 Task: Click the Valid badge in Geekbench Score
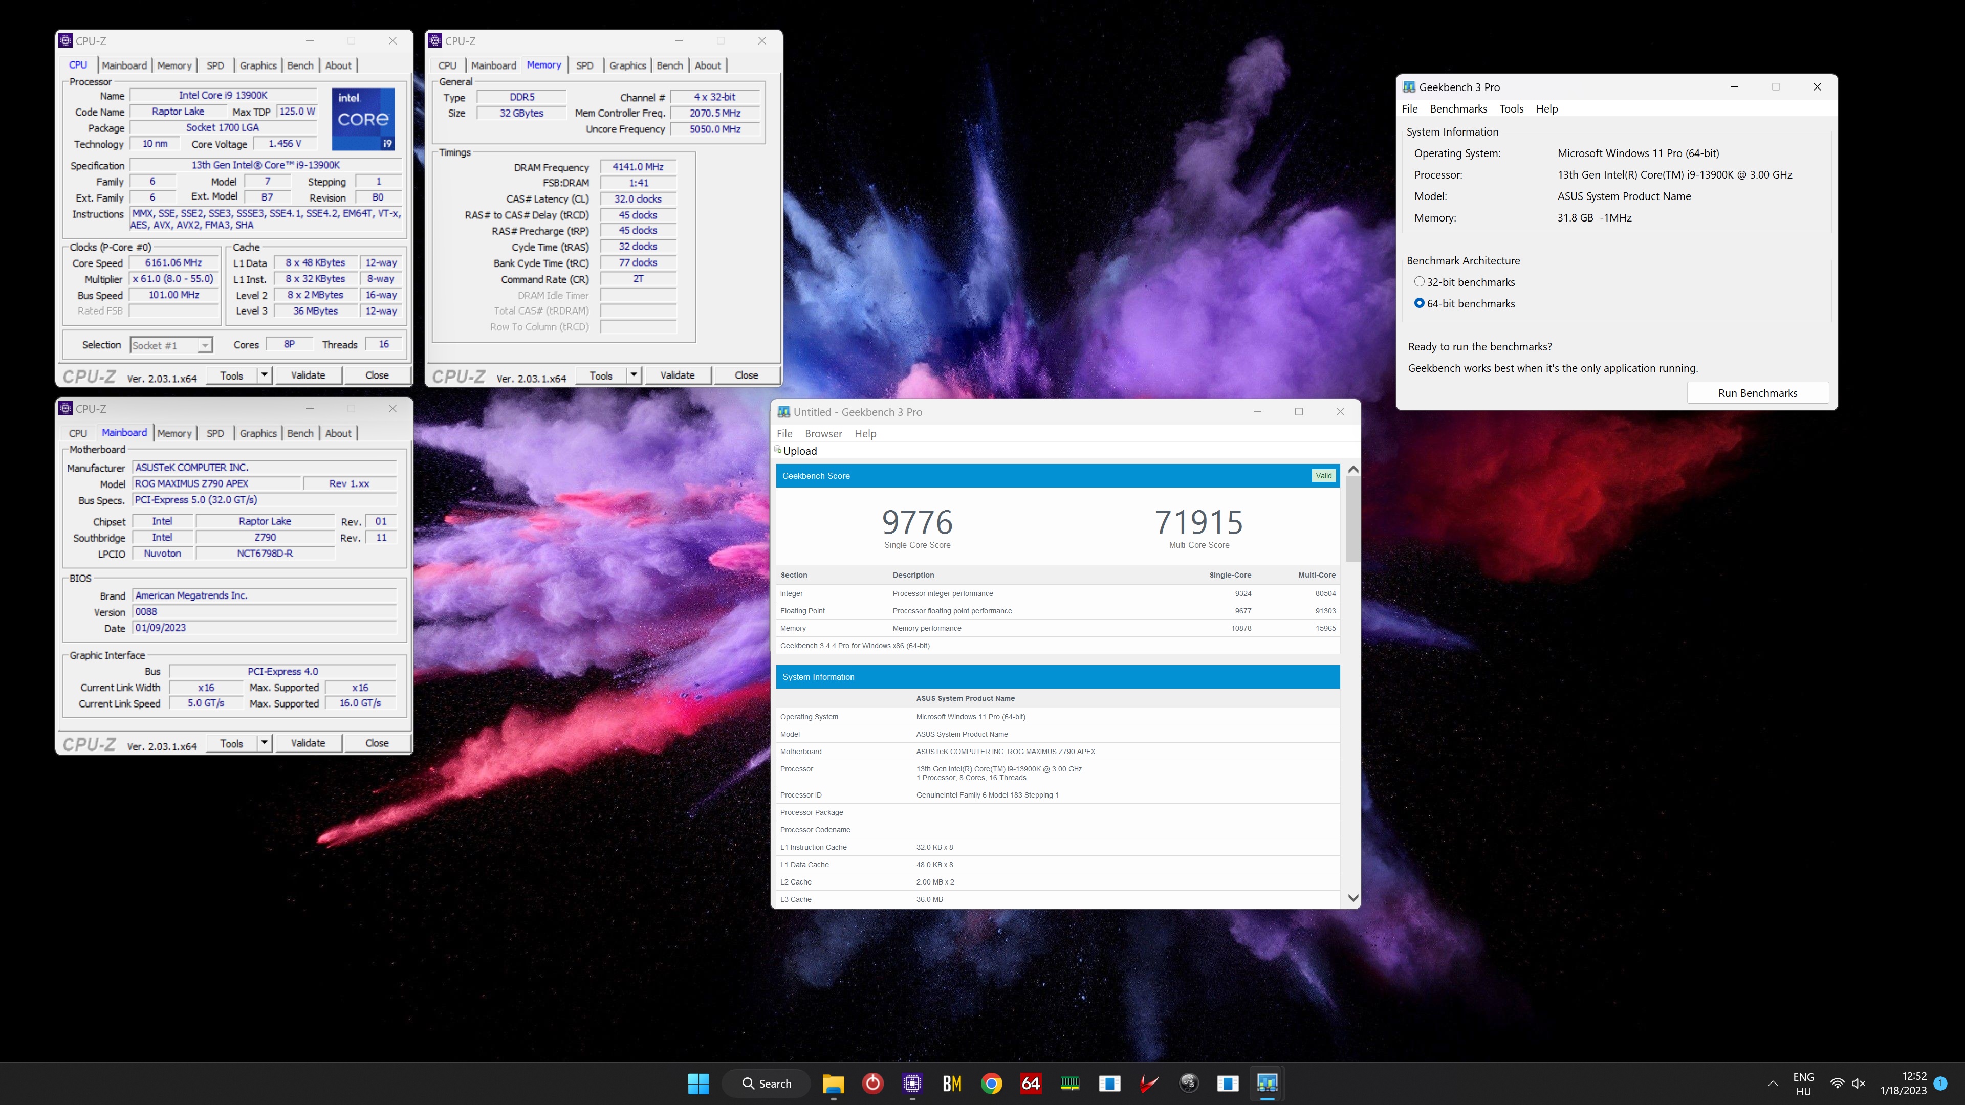click(1323, 475)
